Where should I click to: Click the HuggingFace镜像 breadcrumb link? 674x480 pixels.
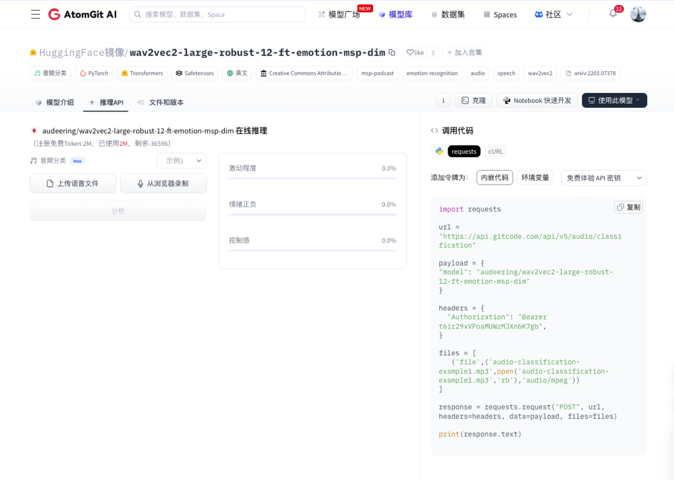82,52
